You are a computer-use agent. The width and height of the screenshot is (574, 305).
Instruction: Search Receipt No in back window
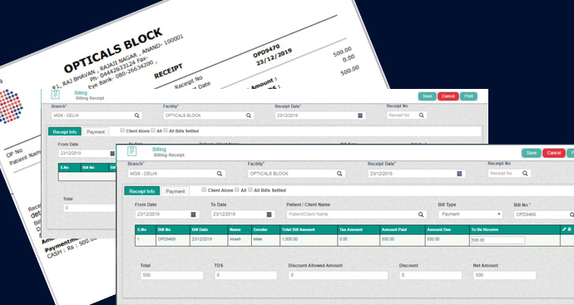[421, 116]
